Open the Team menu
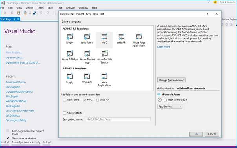The width and height of the screenshot is (237, 148). 40,8
